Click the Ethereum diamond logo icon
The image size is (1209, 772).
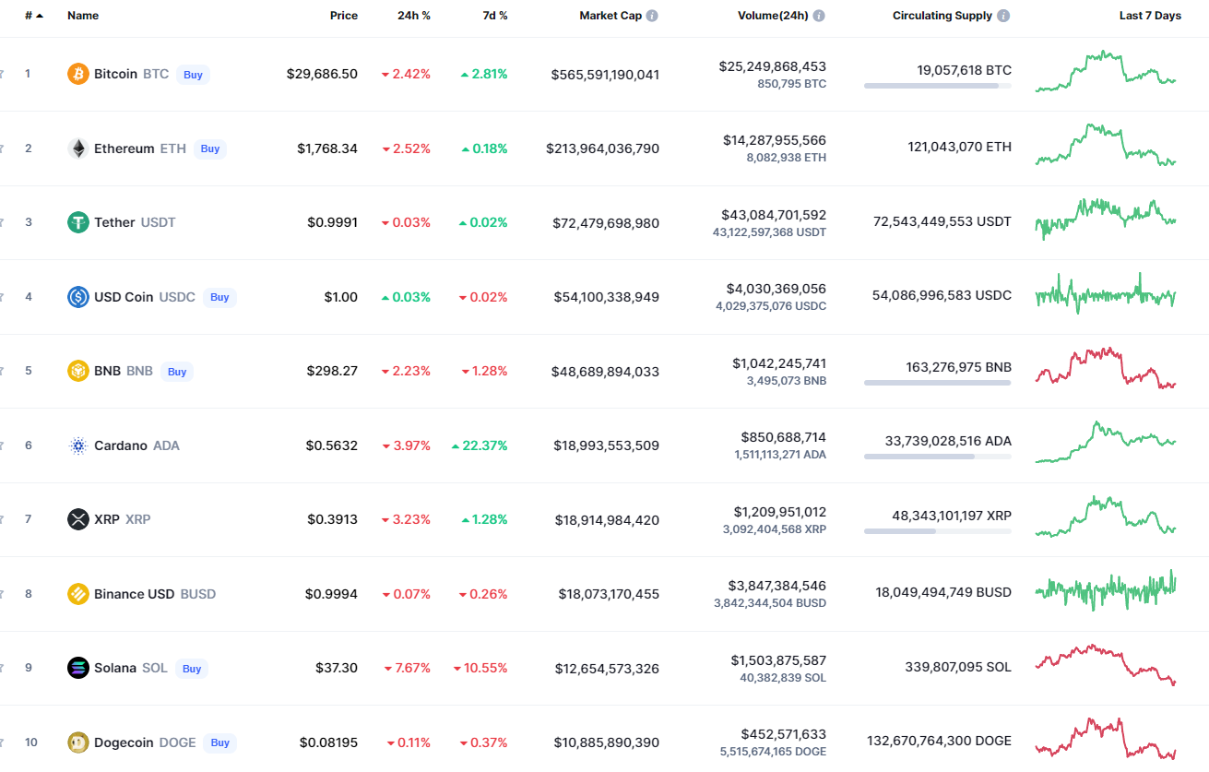(x=78, y=148)
